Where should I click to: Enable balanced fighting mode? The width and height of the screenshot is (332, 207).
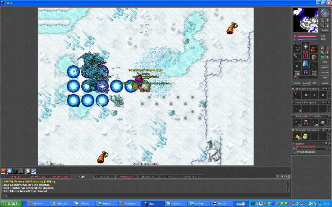tap(322, 52)
